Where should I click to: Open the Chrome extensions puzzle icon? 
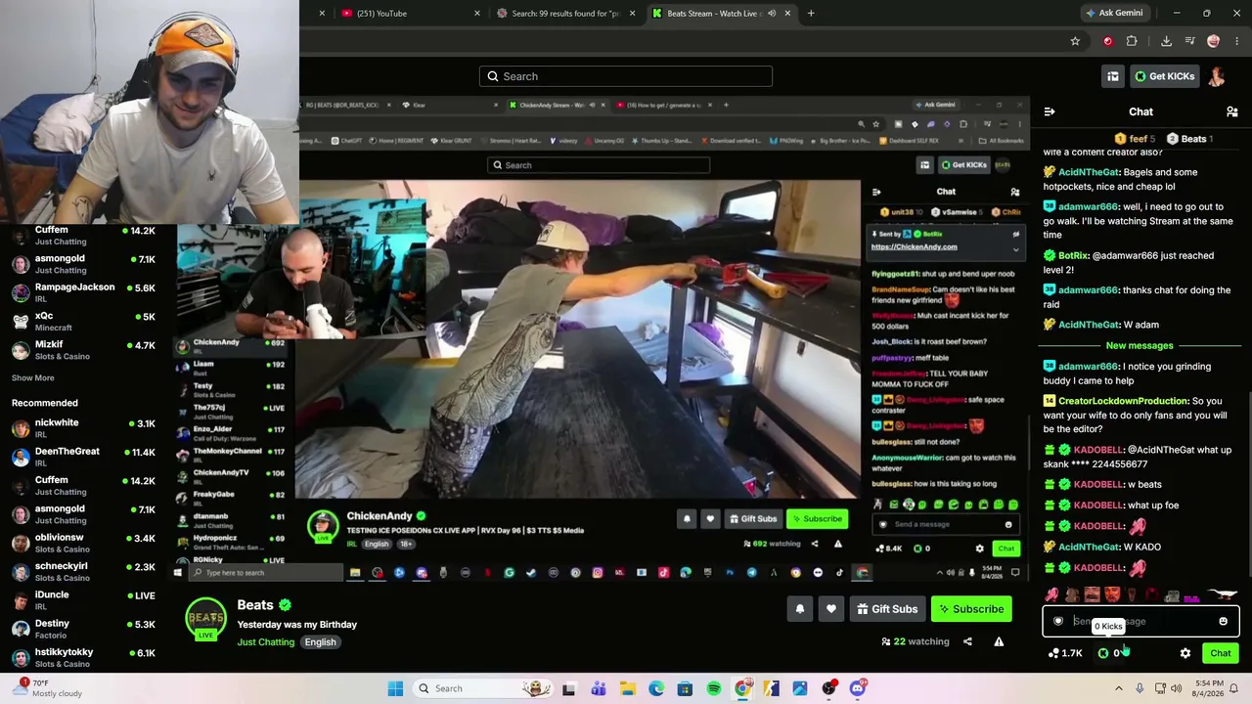[x=1132, y=41]
